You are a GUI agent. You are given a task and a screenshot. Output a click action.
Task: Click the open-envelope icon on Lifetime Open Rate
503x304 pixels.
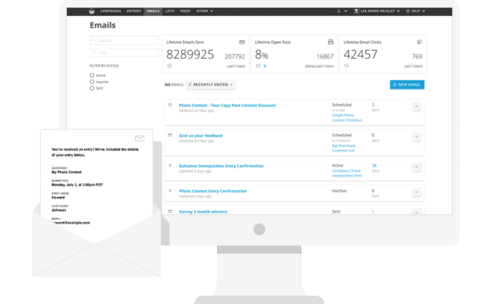pos(330,42)
